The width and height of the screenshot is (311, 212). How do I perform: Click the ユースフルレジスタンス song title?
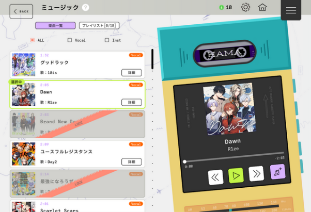(x=67, y=152)
